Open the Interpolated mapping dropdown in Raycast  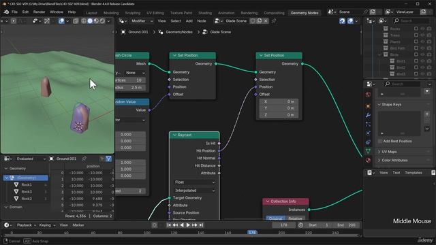194,191
